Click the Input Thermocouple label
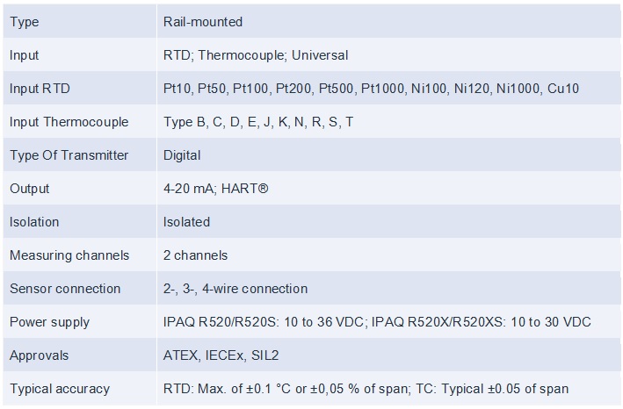 (x=69, y=122)
